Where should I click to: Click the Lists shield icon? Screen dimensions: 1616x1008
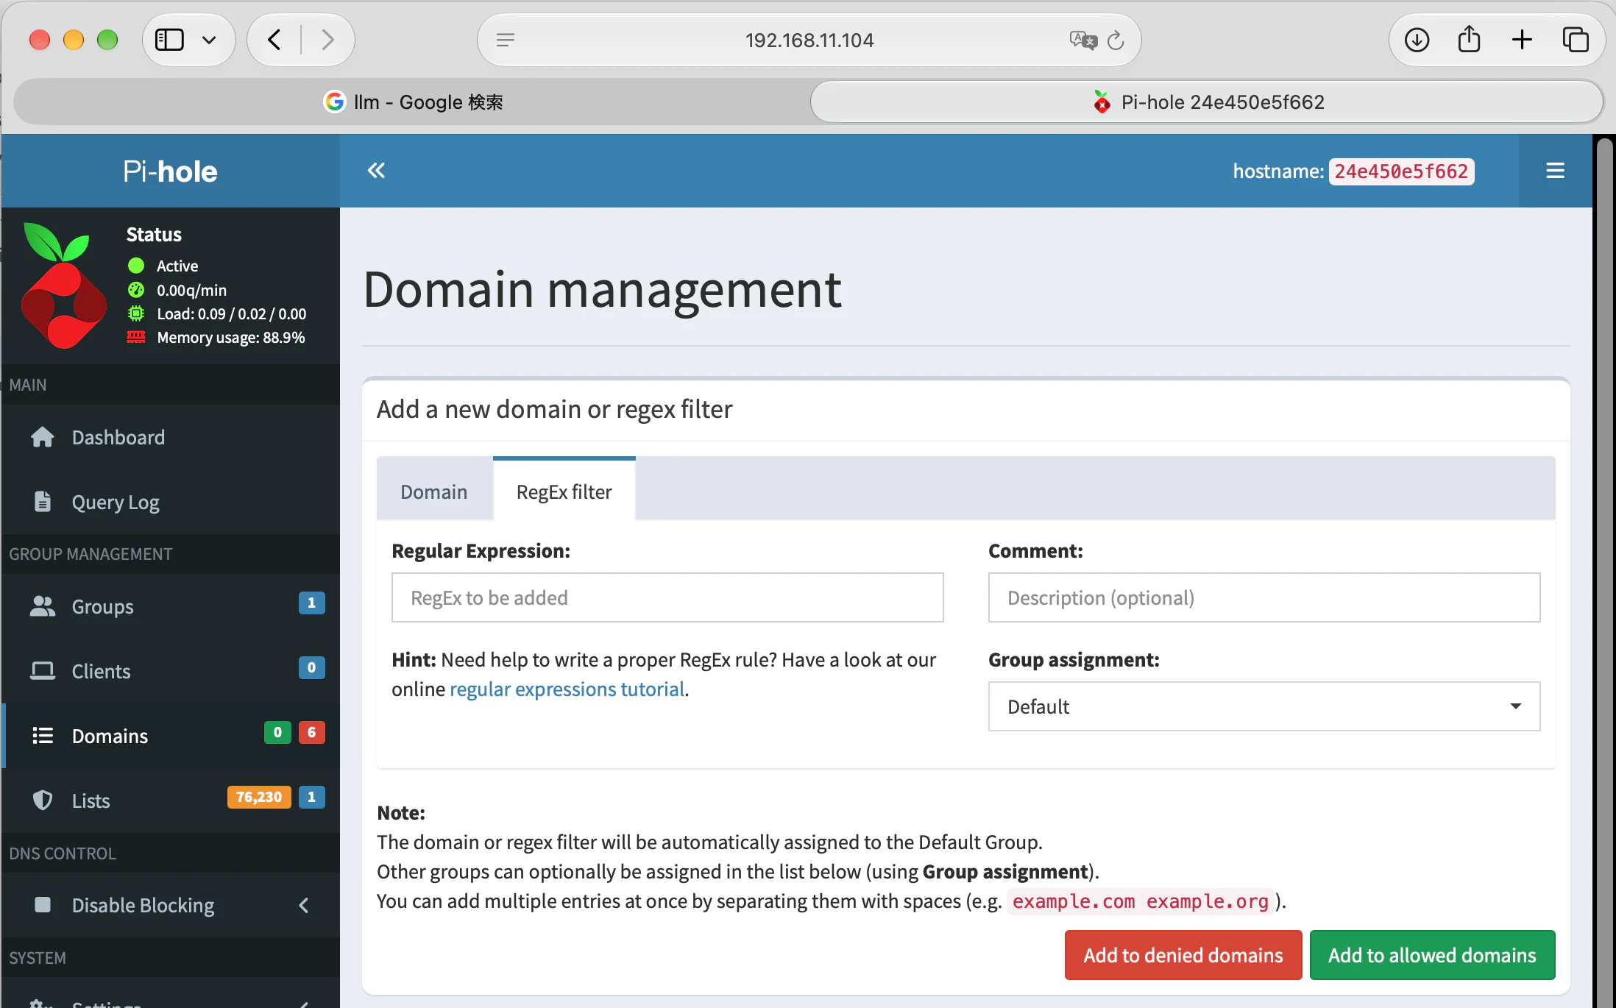point(42,801)
